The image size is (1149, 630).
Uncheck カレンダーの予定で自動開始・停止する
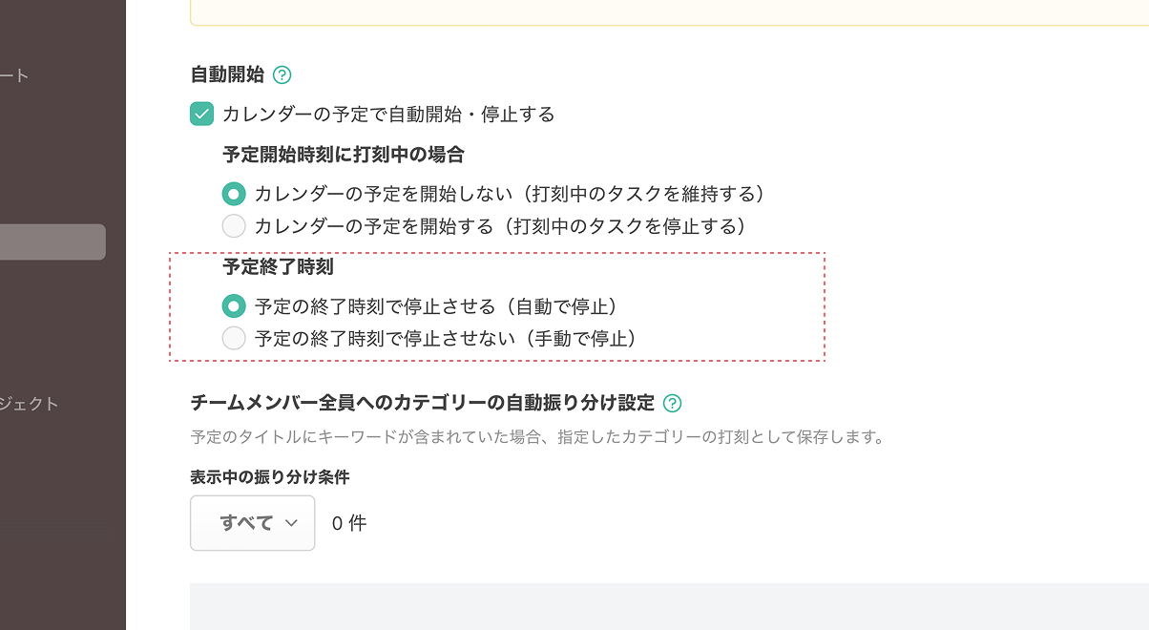(x=201, y=113)
